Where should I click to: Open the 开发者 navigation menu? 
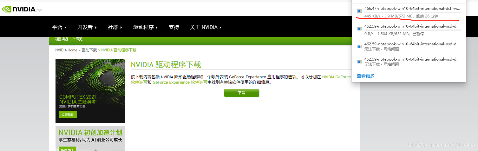coord(87,27)
